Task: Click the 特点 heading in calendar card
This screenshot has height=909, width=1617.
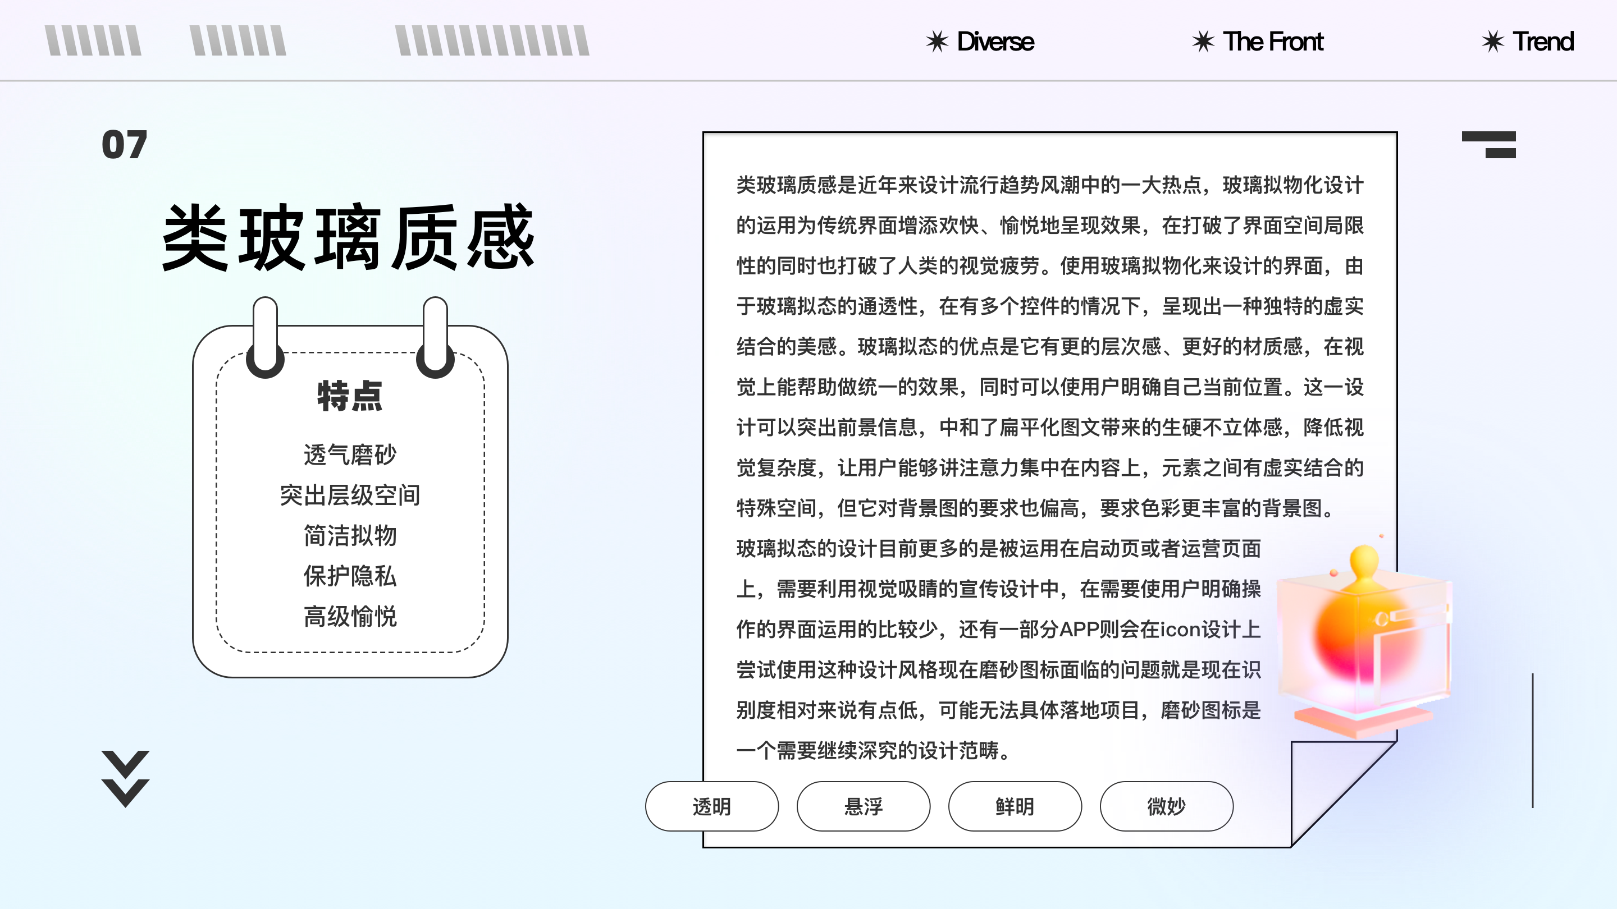Action: tap(350, 397)
